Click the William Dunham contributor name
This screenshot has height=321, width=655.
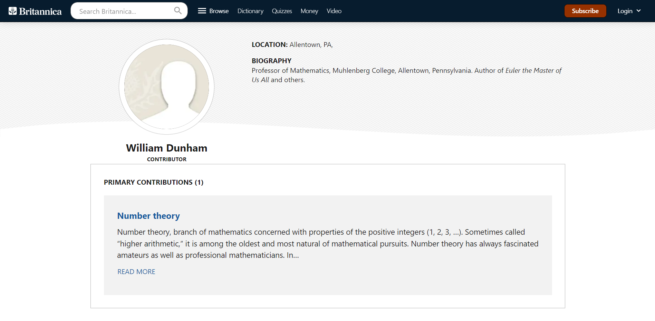pos(166,148)
